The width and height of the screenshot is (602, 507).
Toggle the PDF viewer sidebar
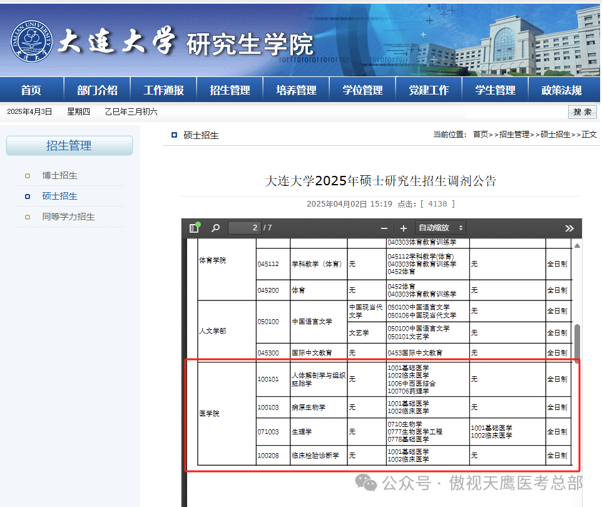click(x=195, y=228)
